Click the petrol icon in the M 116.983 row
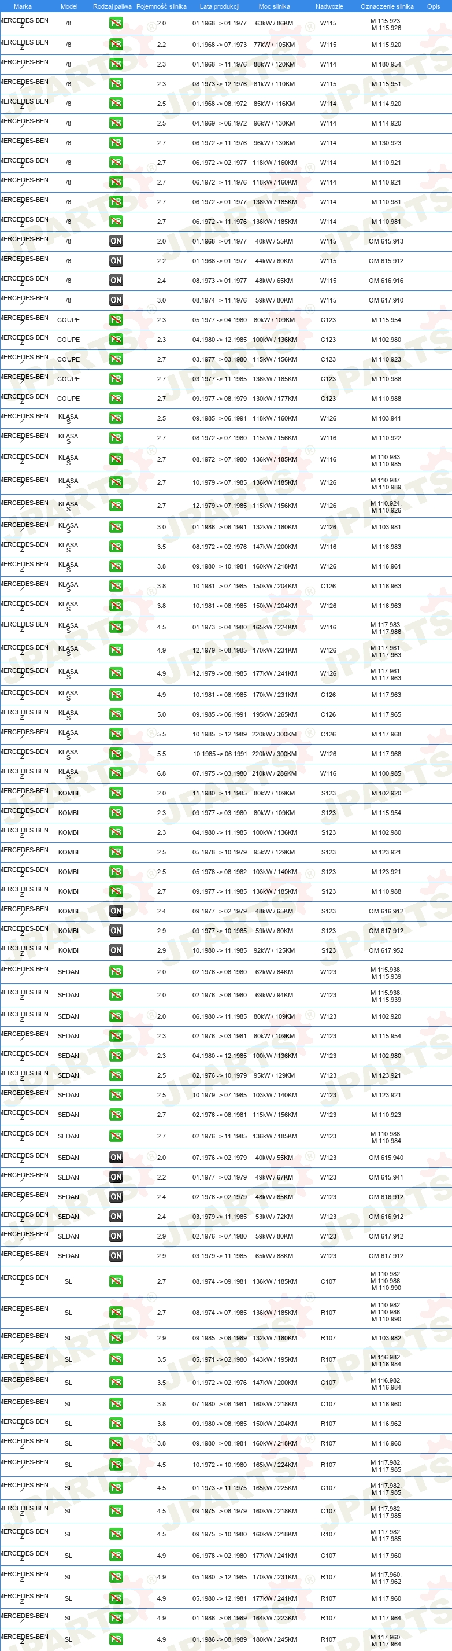The image size is (452, 1651). click(116, 547)
